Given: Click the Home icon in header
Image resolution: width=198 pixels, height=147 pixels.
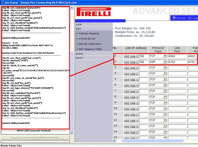Looking at the screenshot, I should pos(174,18).
